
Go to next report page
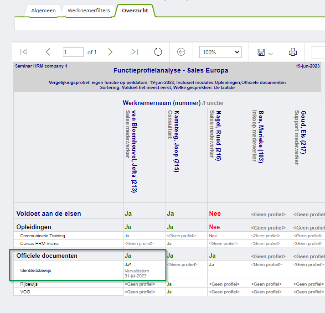point(110,52)
